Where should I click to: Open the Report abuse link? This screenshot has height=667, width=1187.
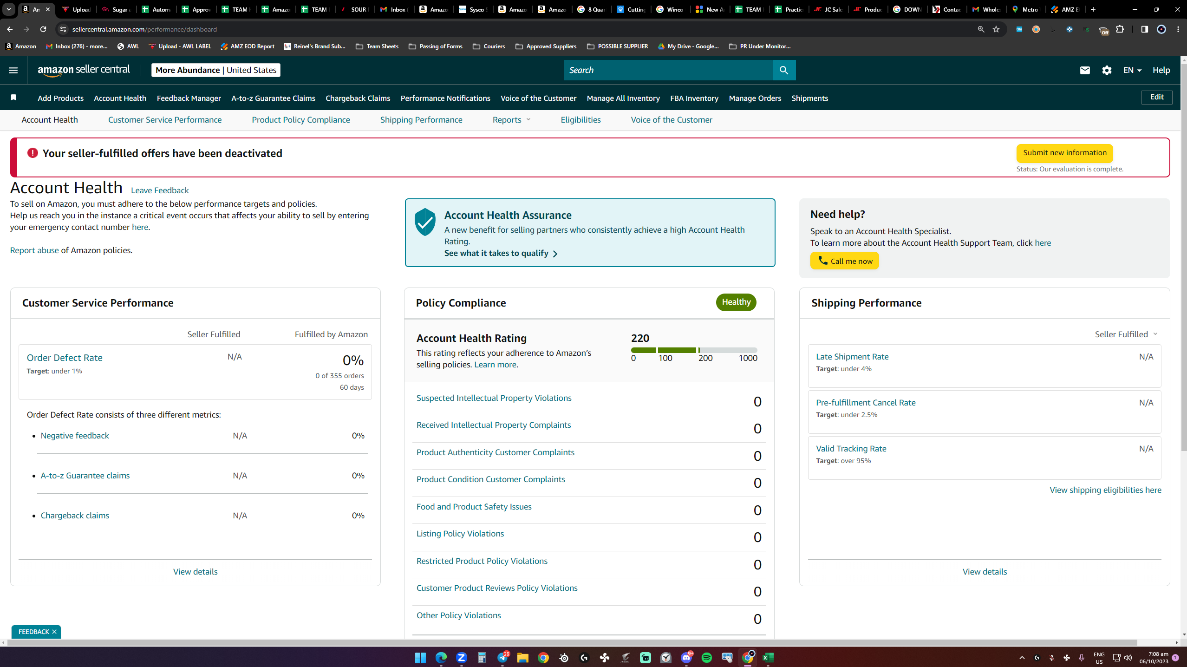point(34,250)
